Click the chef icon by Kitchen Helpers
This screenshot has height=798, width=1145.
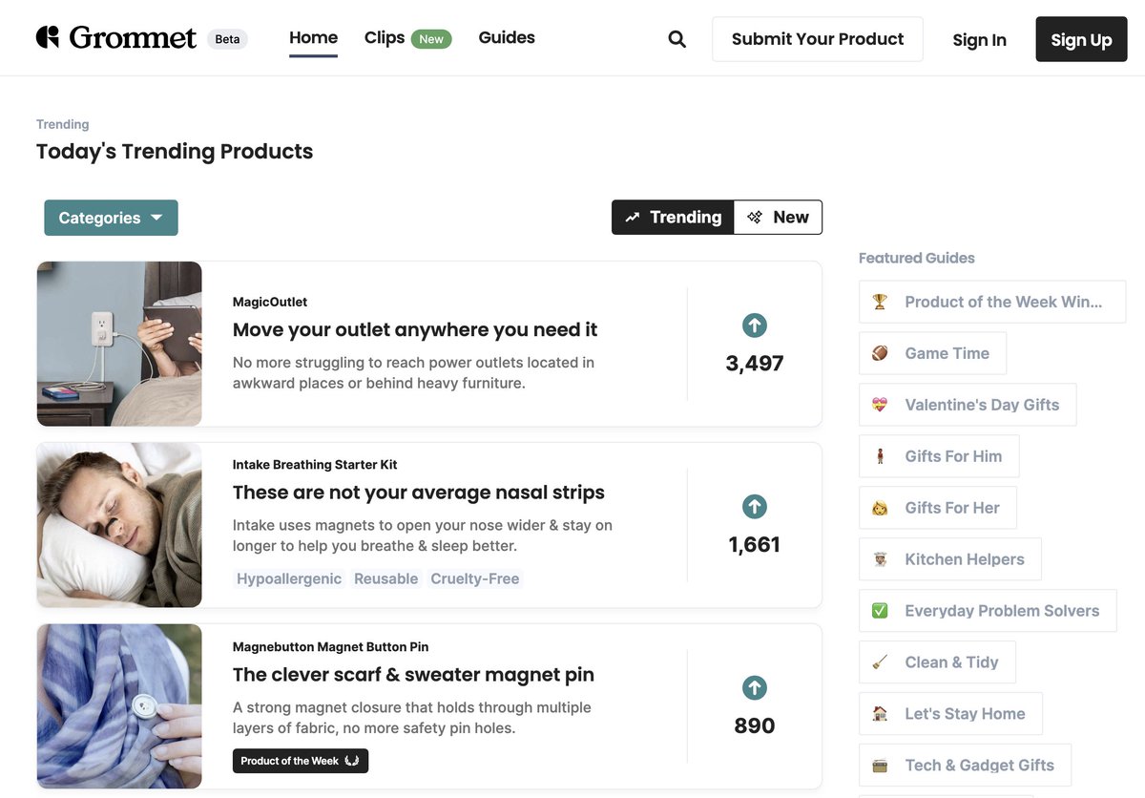[x=880, y=559]
